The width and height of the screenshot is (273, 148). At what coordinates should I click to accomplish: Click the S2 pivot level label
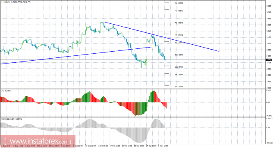179,55
